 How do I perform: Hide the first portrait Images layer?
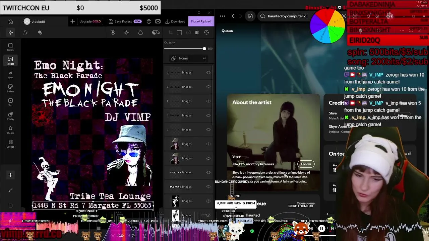[x=208, y=144]
